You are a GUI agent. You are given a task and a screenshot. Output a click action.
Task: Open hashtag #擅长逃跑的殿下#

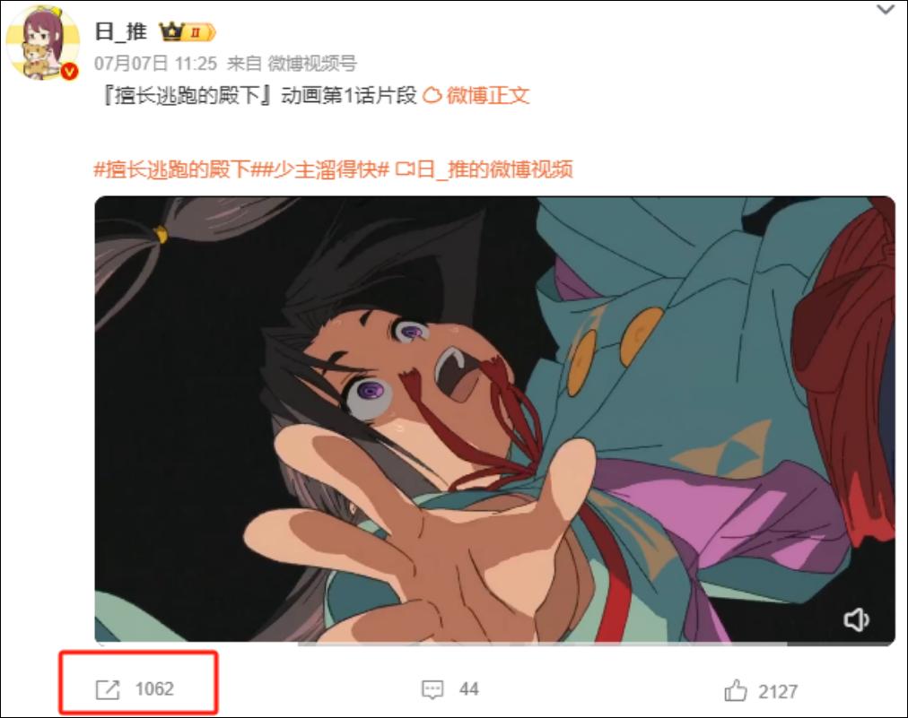point(172,169)
